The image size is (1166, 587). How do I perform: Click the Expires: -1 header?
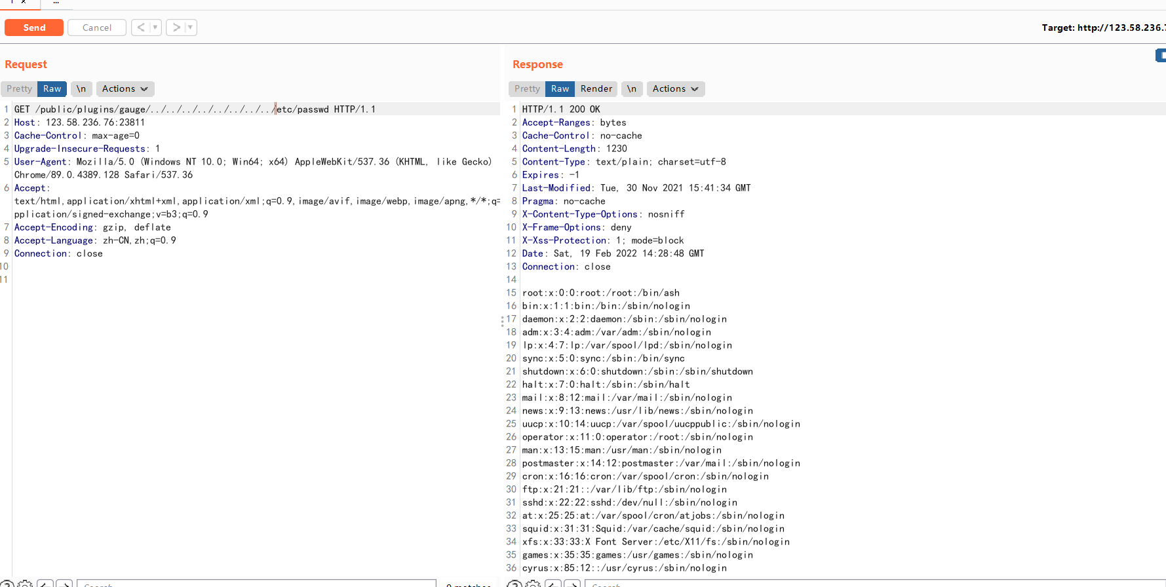551,175
